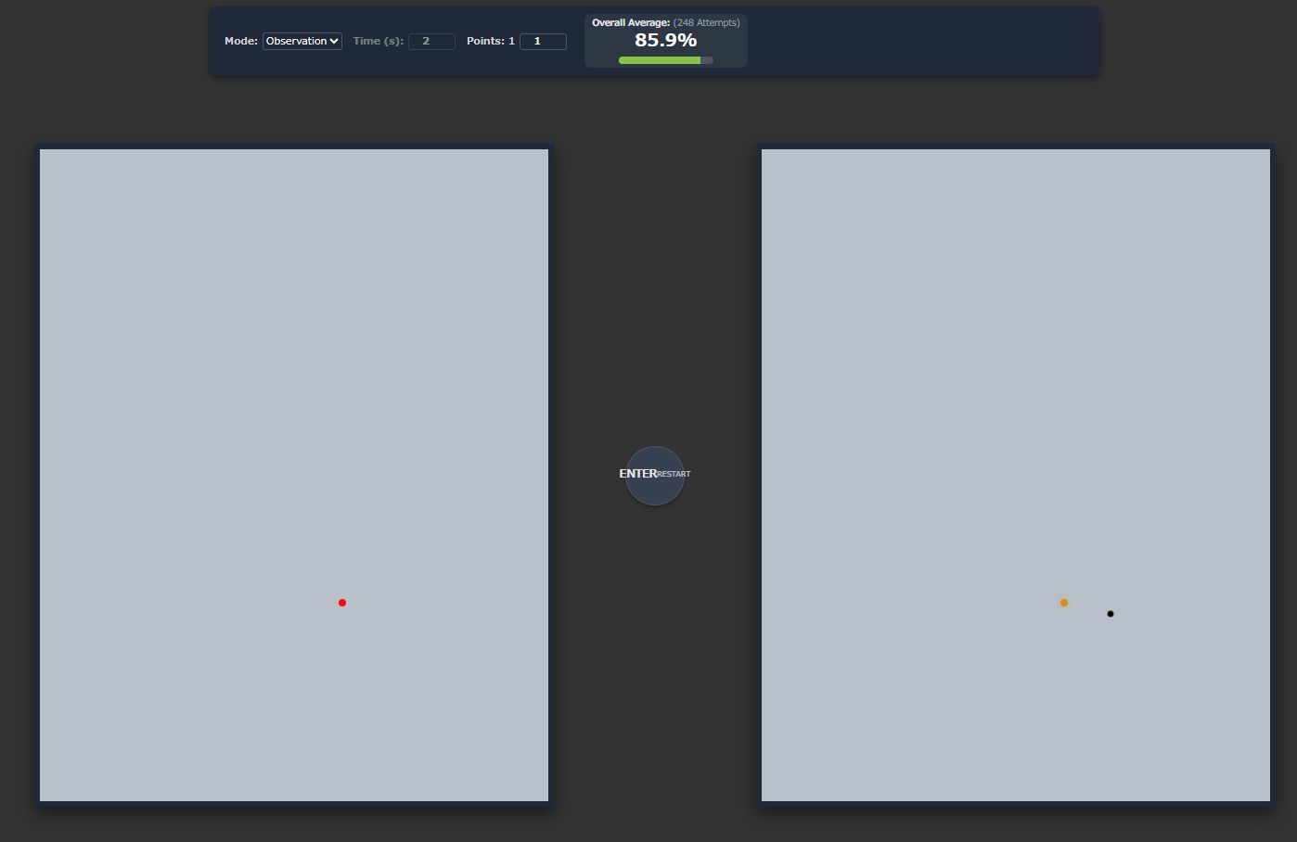Click the black dot in the right panel

click(1111, 614)
